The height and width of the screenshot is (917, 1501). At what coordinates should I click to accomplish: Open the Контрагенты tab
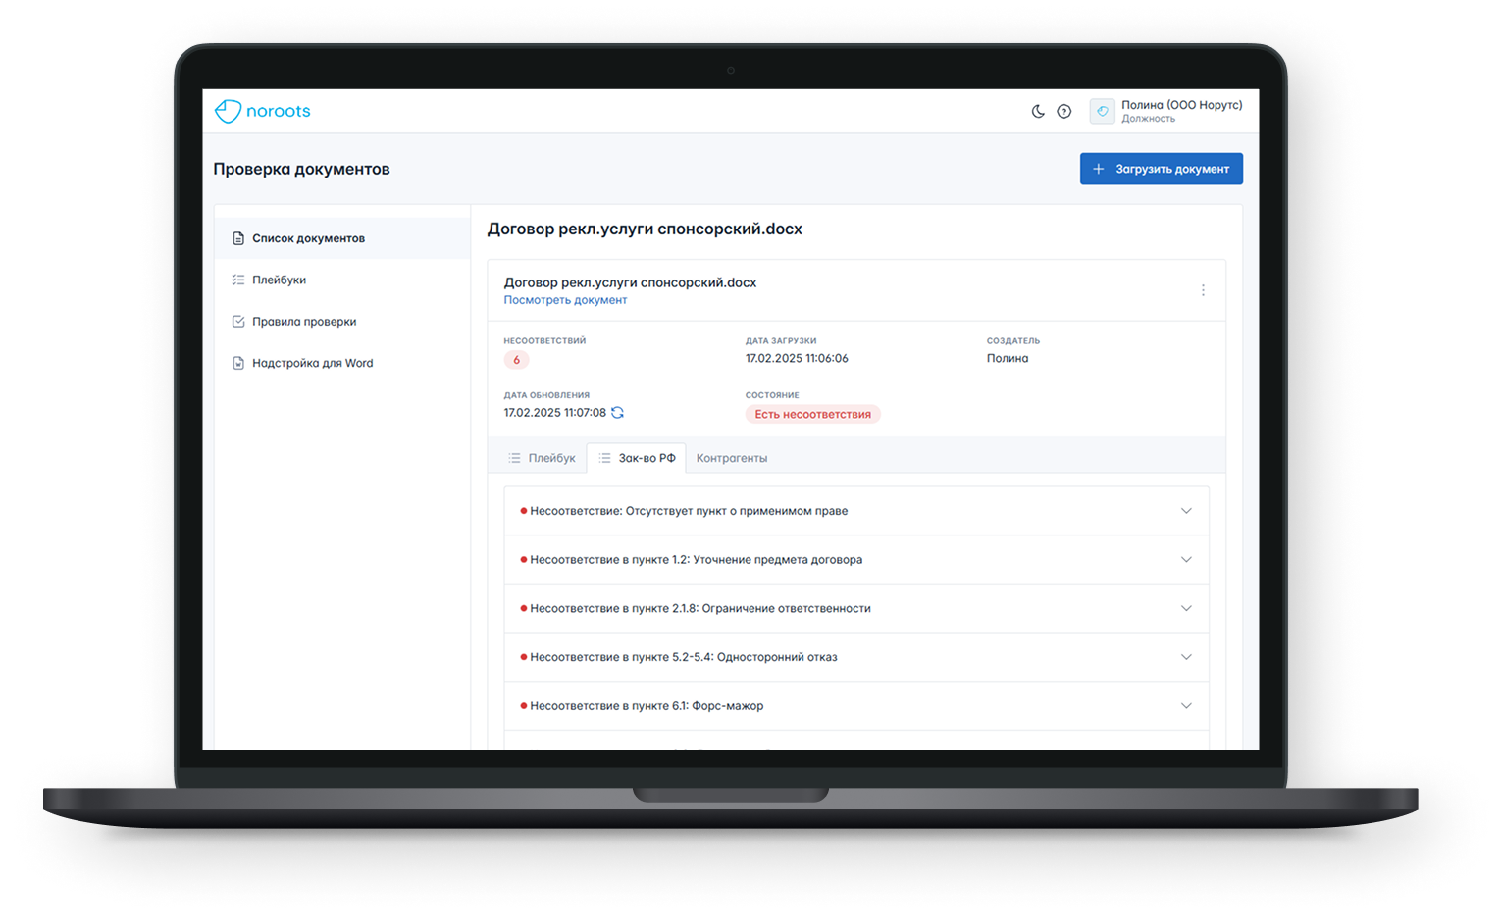(x=732, y=458)
